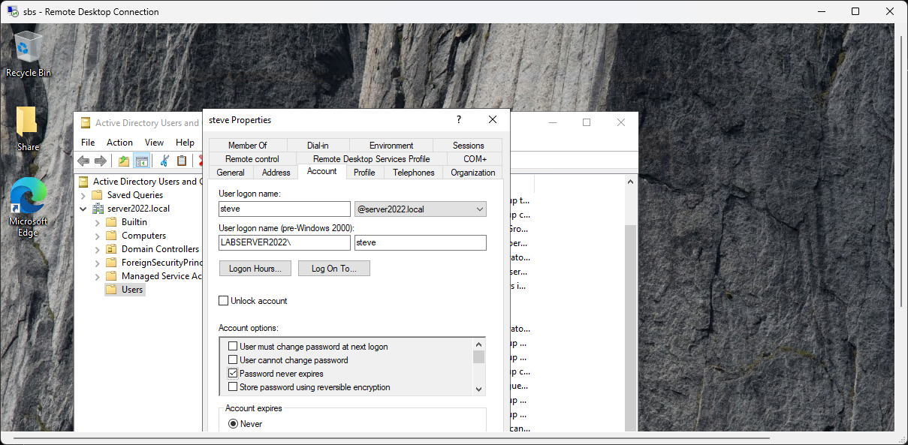Screen dimensions: 908x445
Task: Switch to the Member Of tab
Action: click(247, 146)
